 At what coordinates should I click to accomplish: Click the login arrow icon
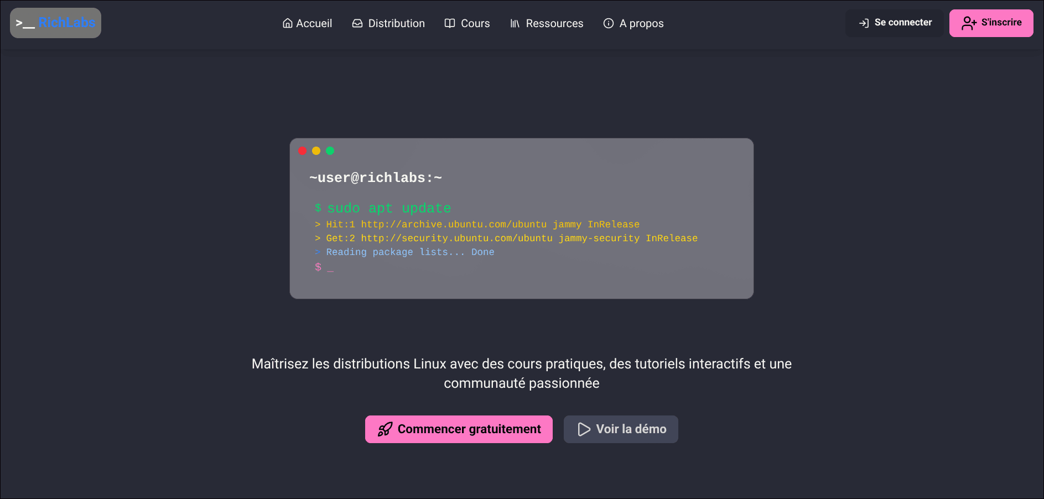864,23
